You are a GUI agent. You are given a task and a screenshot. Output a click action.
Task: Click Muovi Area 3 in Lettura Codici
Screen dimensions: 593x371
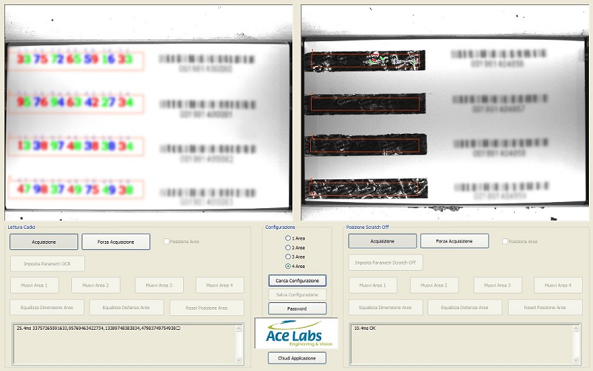click(x=159, y=285)
